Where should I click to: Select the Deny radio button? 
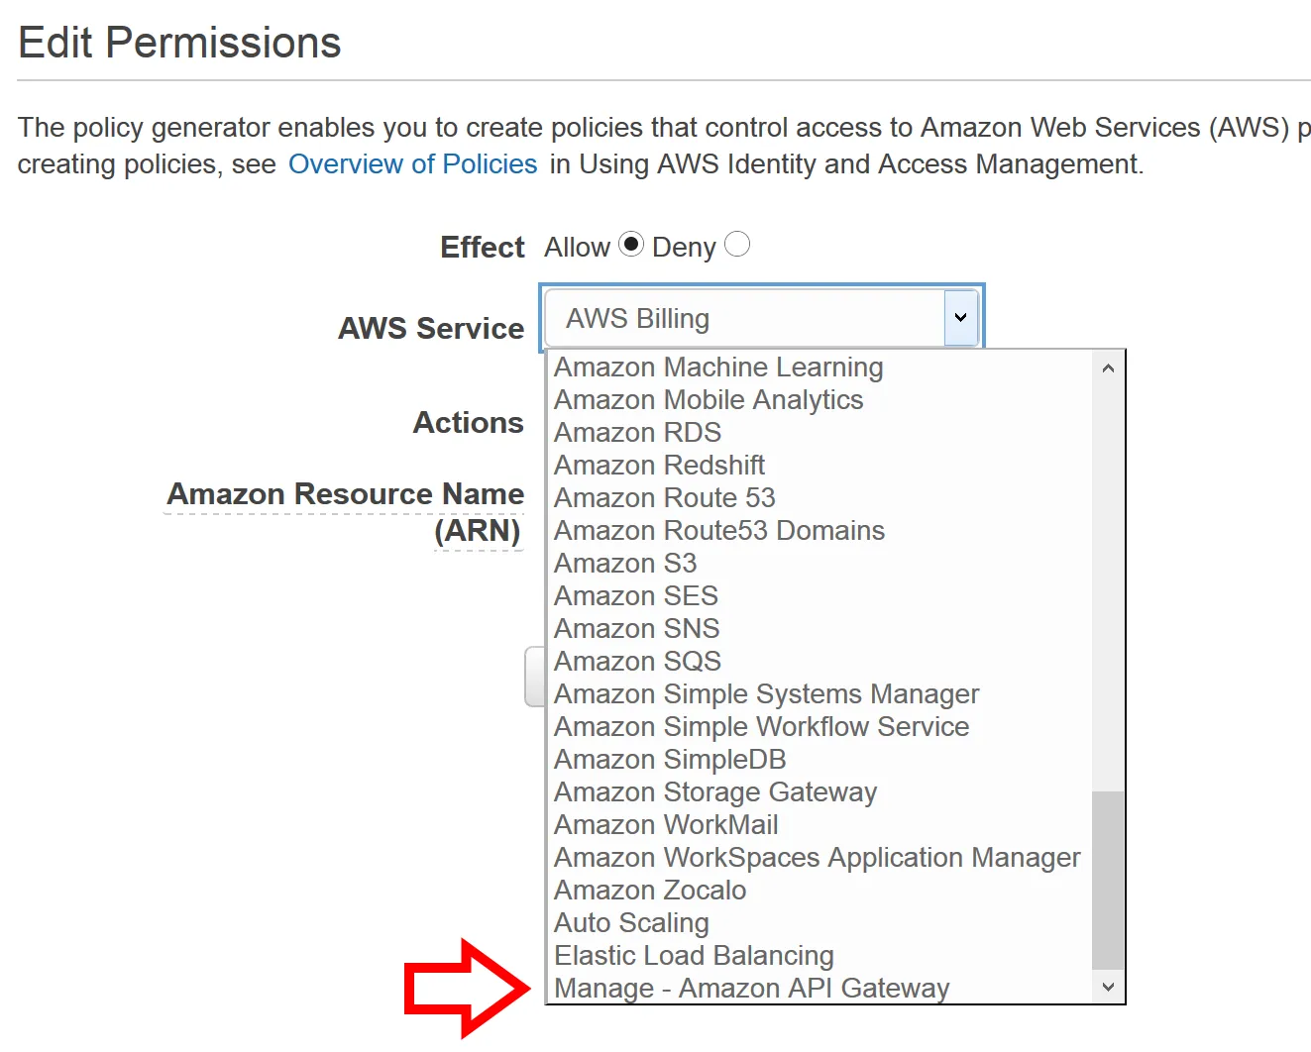pyautogui.click(x=737, y=244)
